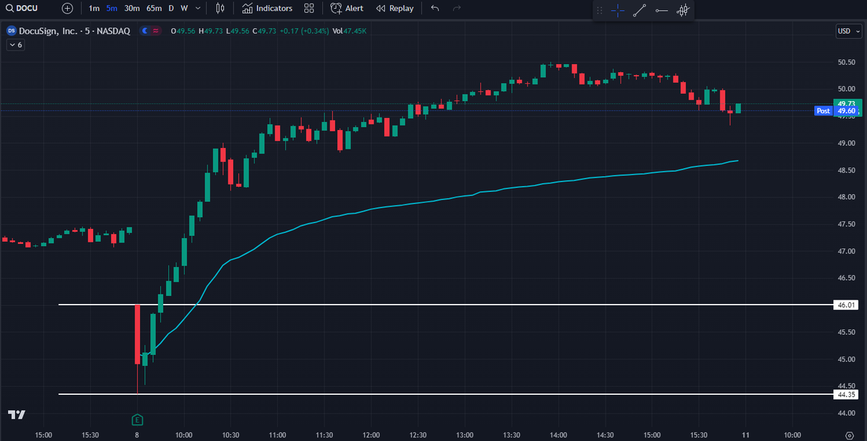Switch to the daily D timeframe
The height and width of the screenshot is (441, 867).
click(x=171, y=9)
